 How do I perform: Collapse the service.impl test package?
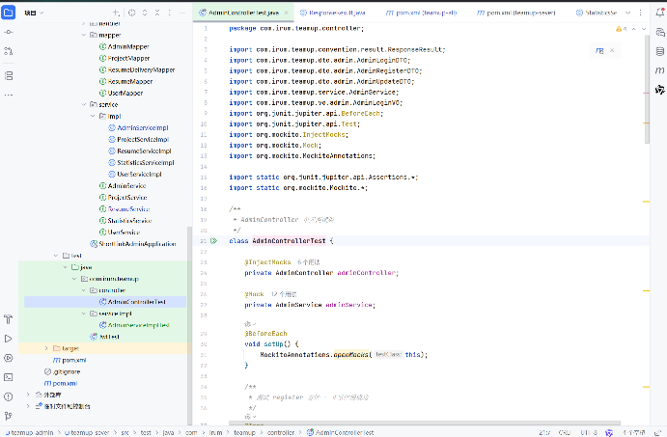(x=84, y=314)
